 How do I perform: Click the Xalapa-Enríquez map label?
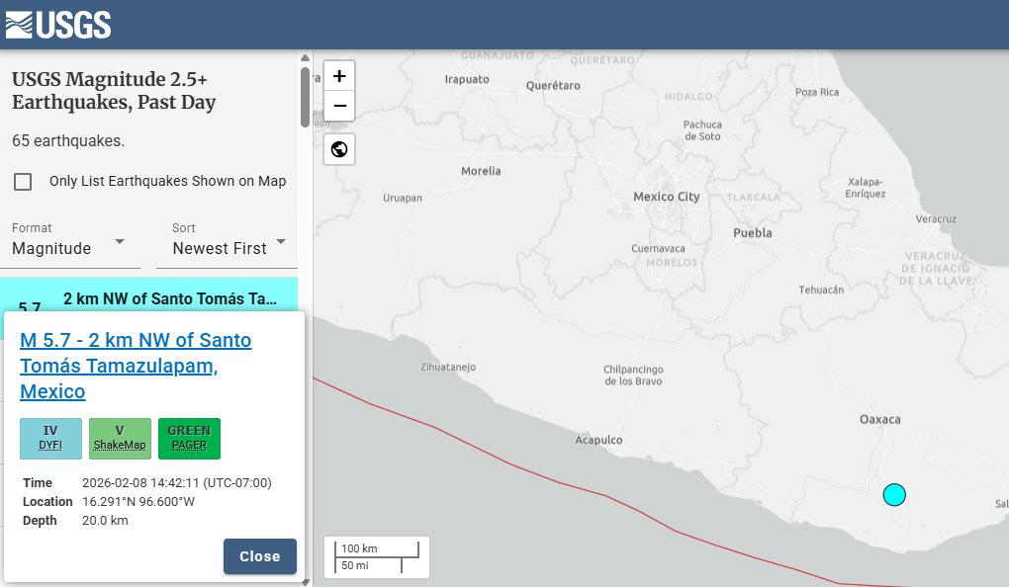pyautogui.click(x=865, y=188)
